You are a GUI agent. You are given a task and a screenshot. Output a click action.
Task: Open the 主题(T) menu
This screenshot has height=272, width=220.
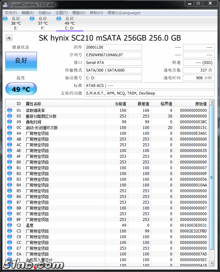coord(61,13)
